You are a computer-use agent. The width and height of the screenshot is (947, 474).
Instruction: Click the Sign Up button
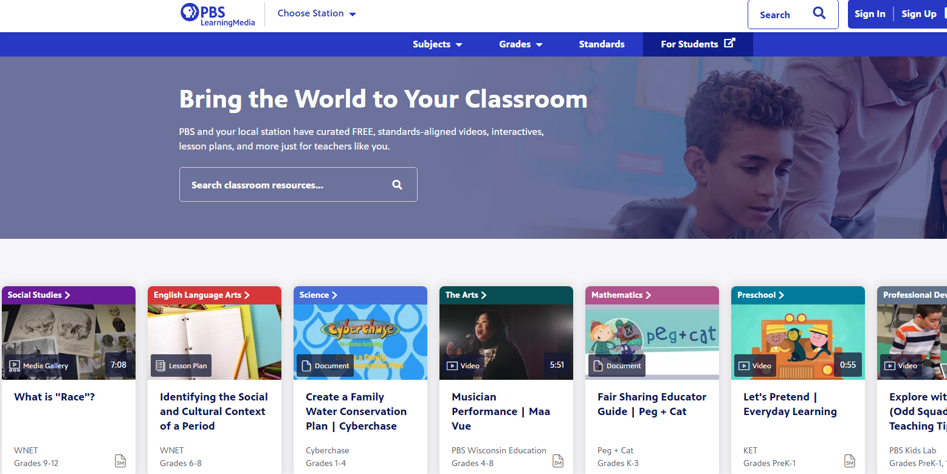(x=918, y=14)
